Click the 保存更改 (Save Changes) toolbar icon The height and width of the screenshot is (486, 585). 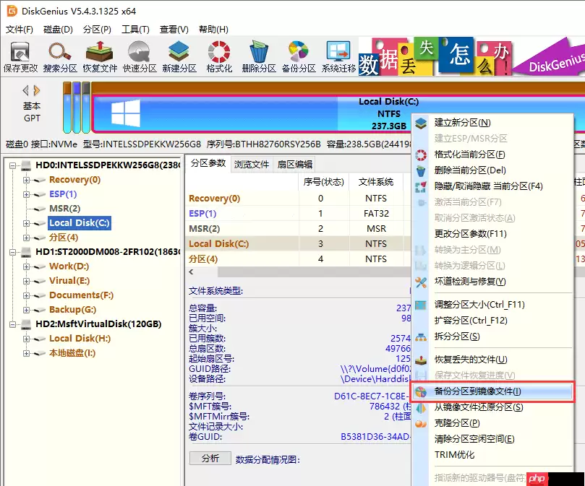(x=20, y=57)
